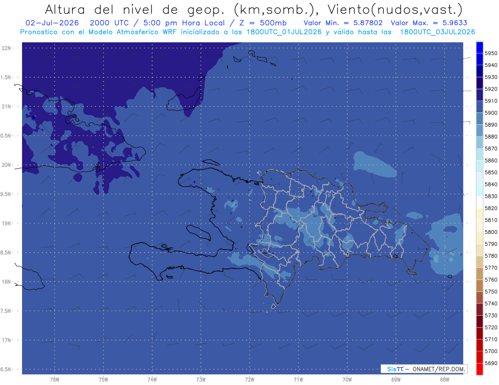Screen dimensions: 499x385
Task: Click the color scale label '5930'
Action: pyautogui.click(x=491, y=77)
